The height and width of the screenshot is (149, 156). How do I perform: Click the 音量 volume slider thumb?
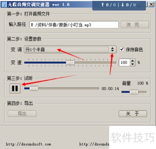pos(134,92)
